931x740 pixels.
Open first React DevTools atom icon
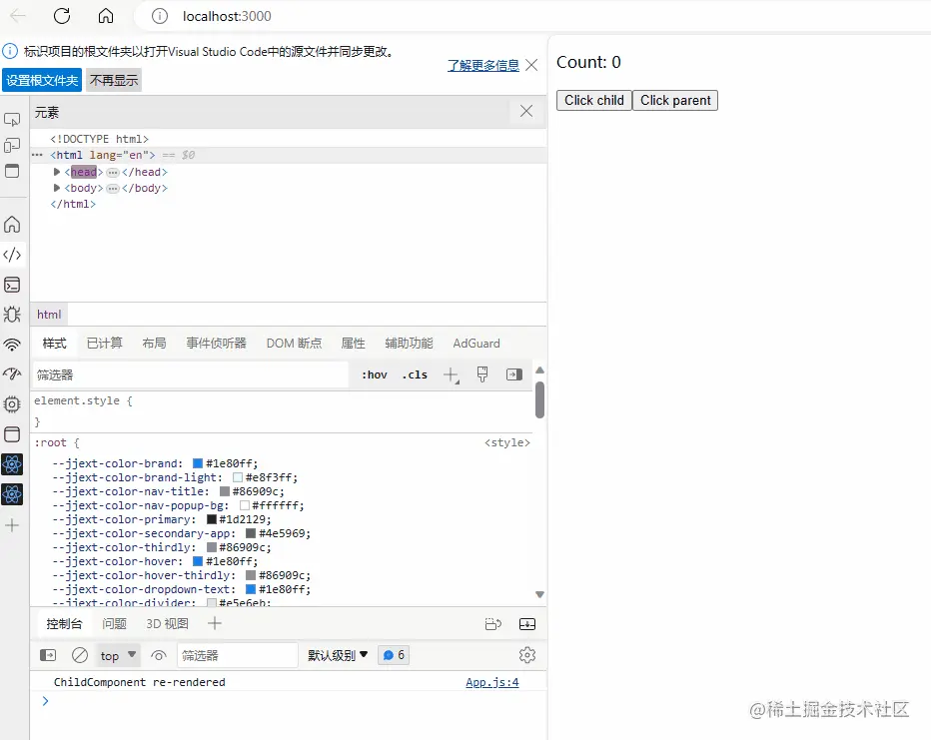(12, 464)
